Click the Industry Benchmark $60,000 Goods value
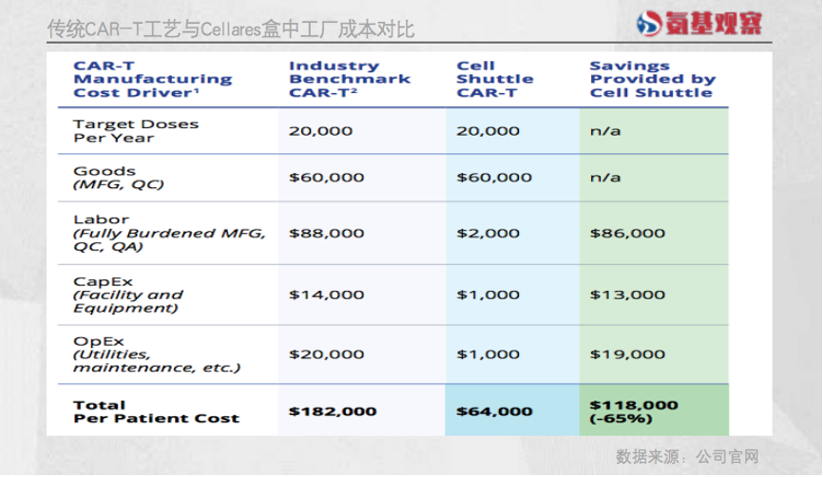 327,178
